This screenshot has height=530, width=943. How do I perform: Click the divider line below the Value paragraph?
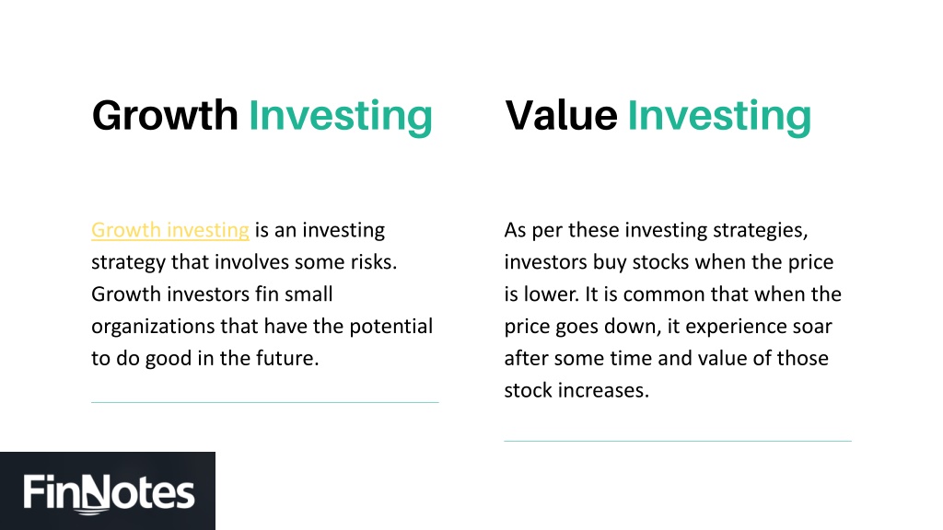678,441
